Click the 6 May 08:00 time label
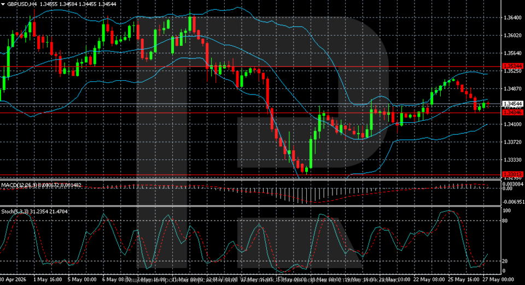 116,280
